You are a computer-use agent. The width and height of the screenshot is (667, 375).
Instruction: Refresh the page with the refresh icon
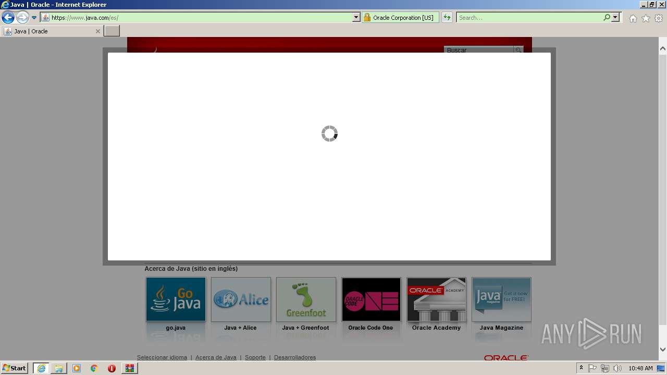[x=447, y=18]
